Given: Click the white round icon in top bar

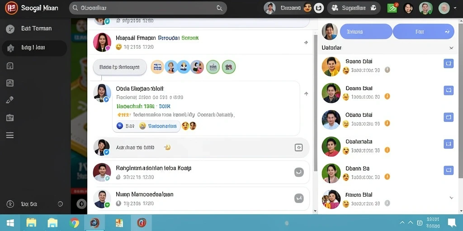Looking at the screenshot, I should pyautogui.click(x=319, y=8).
